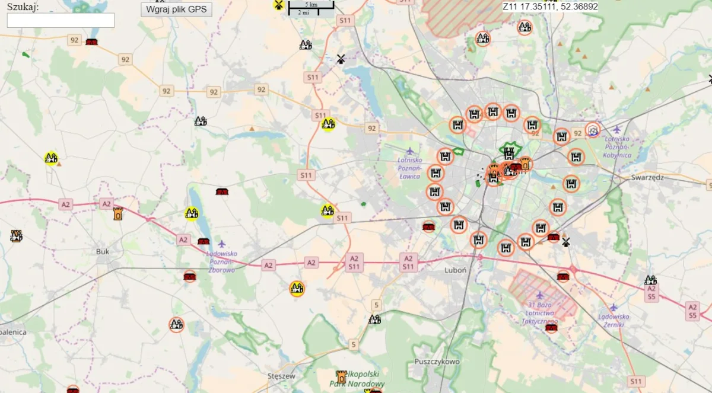712x393 pixels.
Task: Click the ringed red manor marker southeast of Buk
Action: (x=190, y=276)
